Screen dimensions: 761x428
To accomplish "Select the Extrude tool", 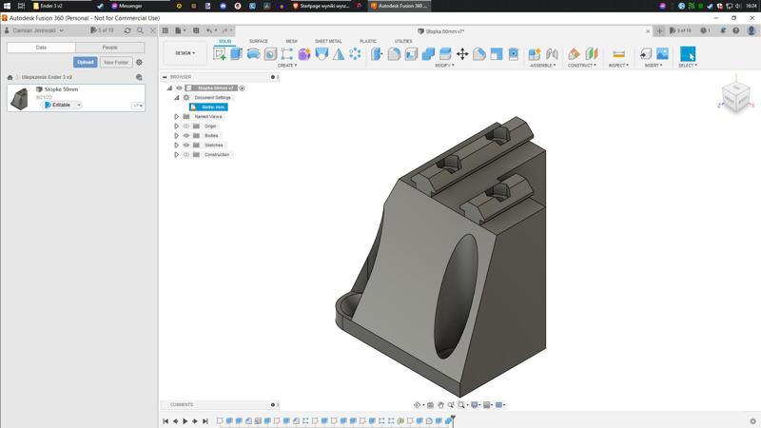I will coord(236,54).
